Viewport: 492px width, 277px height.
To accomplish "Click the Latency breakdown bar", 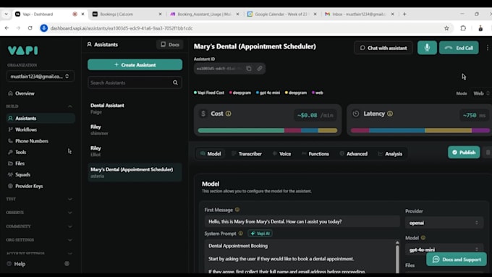I will (420, 130).
